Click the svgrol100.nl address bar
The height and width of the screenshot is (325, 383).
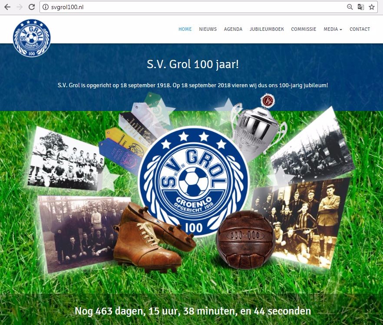point(130,7)
